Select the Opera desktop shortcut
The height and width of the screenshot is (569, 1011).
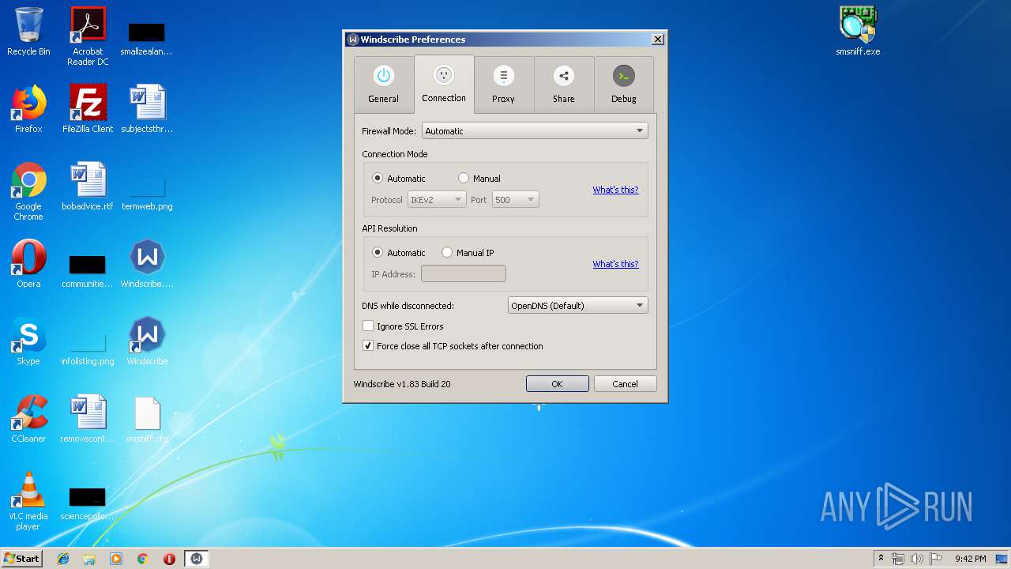[28, 263]
